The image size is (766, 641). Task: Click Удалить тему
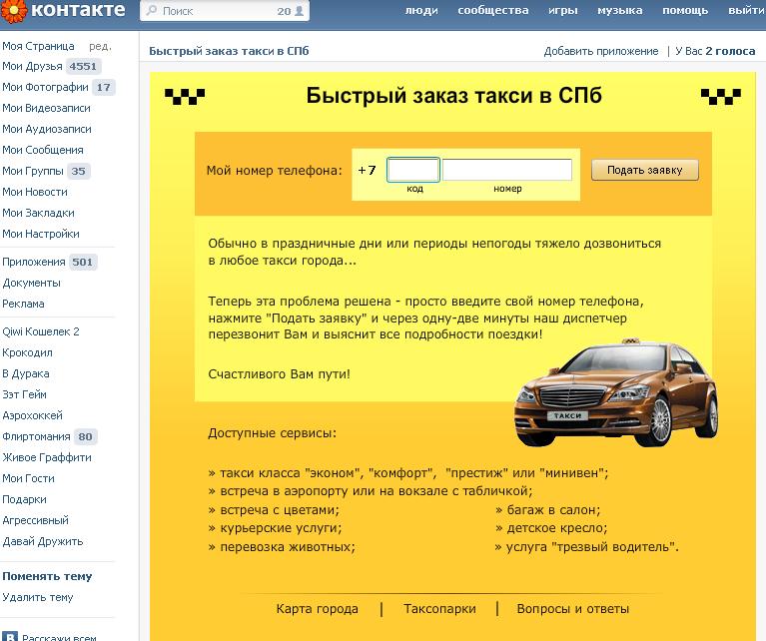pos(38,597)
